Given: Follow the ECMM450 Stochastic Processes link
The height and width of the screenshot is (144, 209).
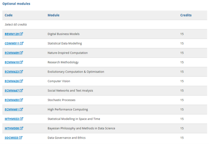Looking at the screenshot, I should (12, 100).
